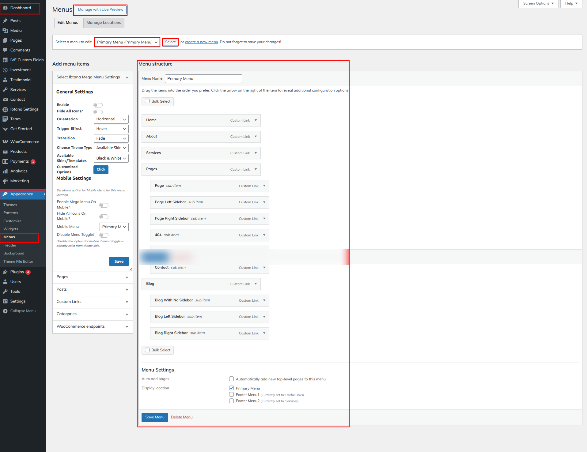Expand the Home menu item arrow
The image size is (587, 452).
point(256,120)
